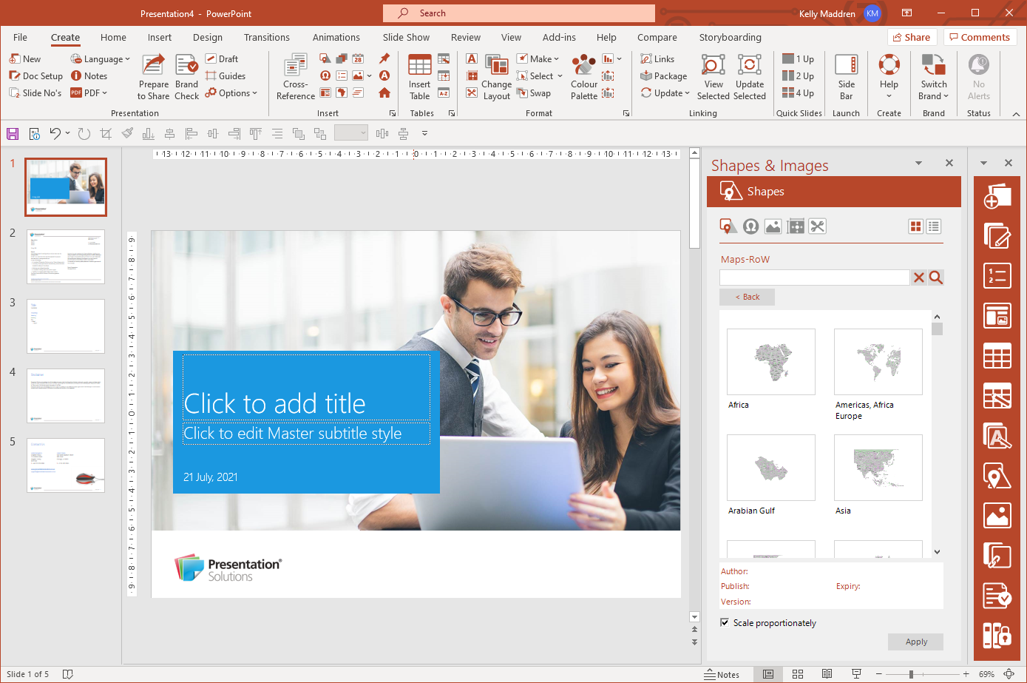Viewport: 1027px width, 683px height.
Task: Open the Images category in Shapes panel
Action: click(x=773, y=226)
